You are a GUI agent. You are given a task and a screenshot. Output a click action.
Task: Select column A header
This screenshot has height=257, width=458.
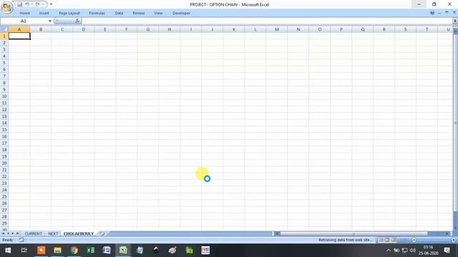tap(19, 29)
